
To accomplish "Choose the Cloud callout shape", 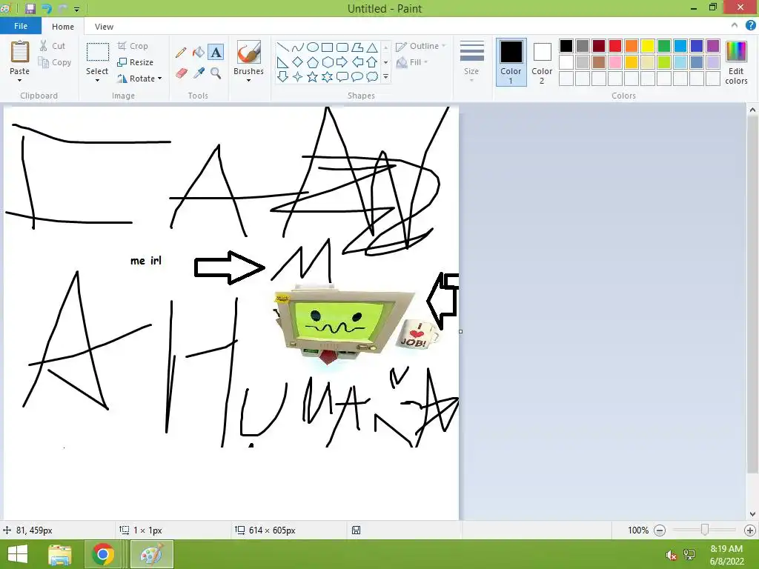I will click(x=372, y=76).
